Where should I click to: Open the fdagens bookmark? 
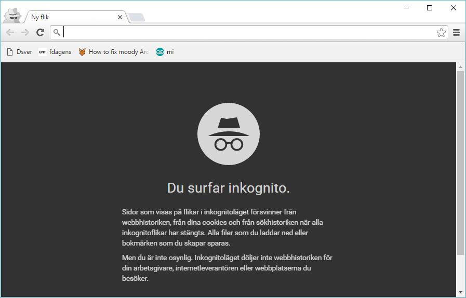[55, 52]
